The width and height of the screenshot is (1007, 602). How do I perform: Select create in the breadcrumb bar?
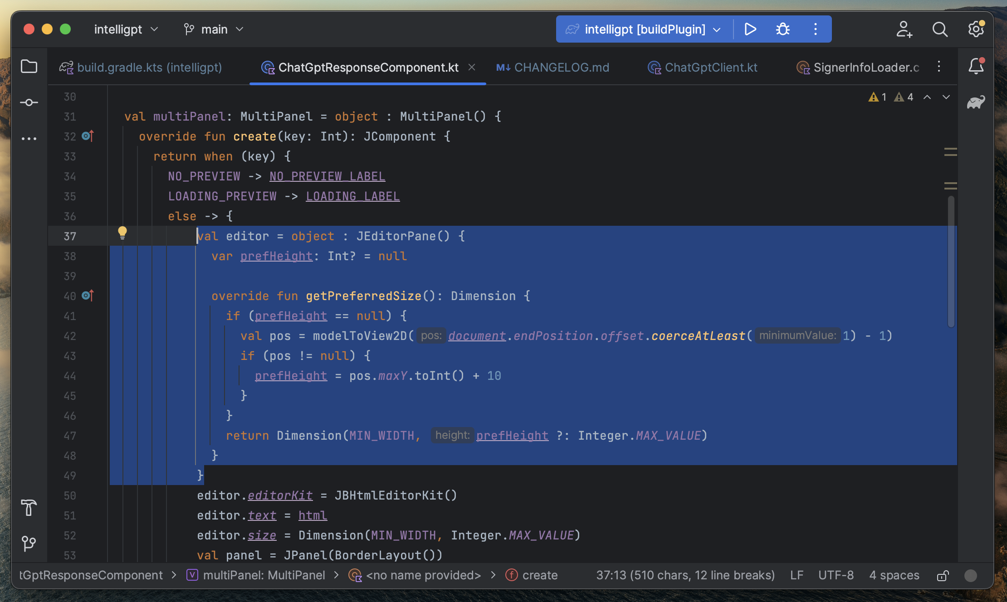coord(540,575)
